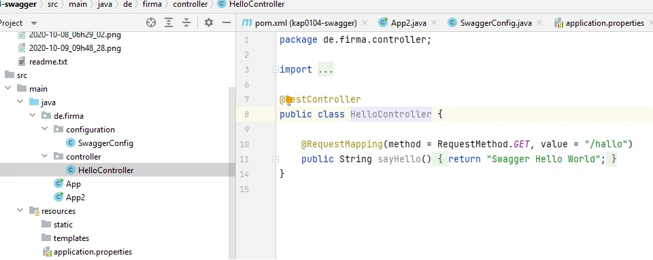
Task: Switch to application.properties editor tab
Action: tap(605, 23)
